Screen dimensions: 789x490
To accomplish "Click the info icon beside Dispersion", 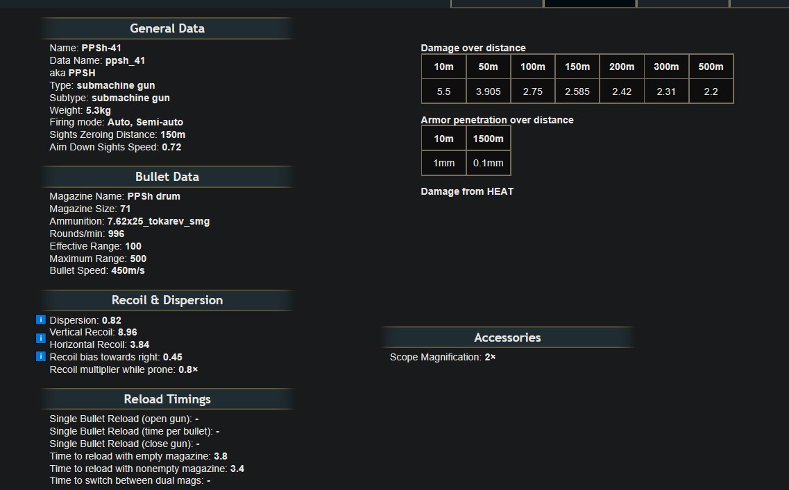I will click(x=40, y=320).
